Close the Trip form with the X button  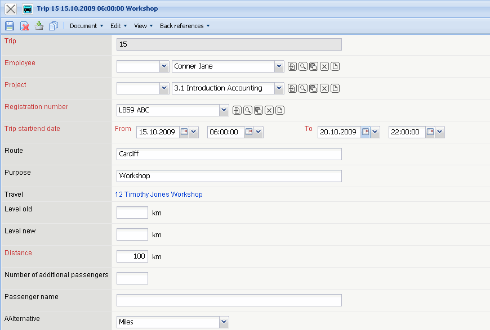(11, 9)
